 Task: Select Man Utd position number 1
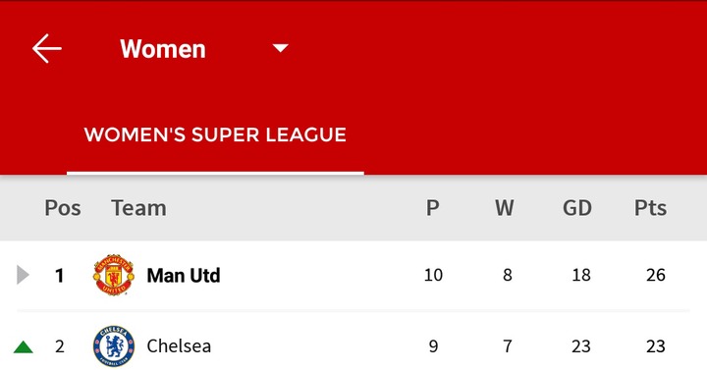pyautogui.click(x=59, y=276)
